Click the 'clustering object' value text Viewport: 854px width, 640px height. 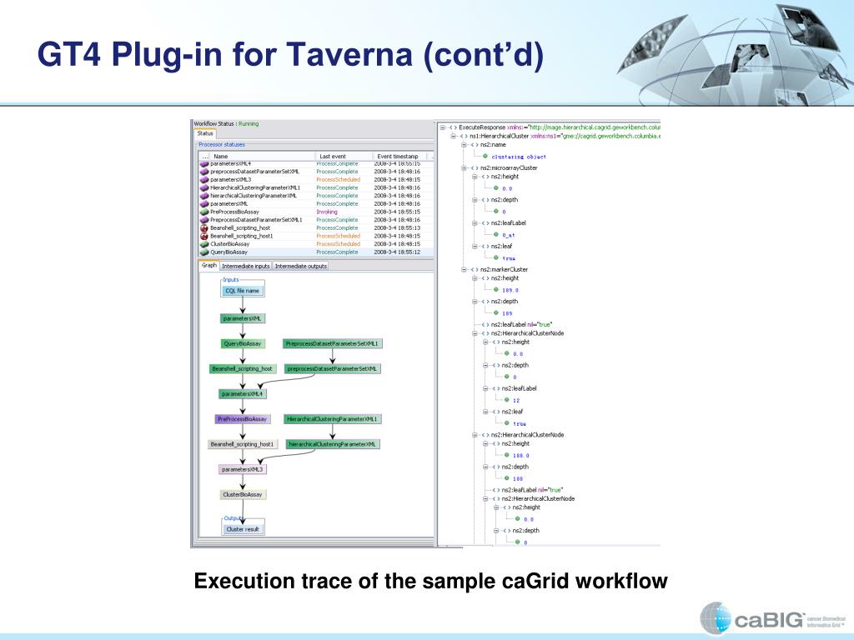point(519,157)
